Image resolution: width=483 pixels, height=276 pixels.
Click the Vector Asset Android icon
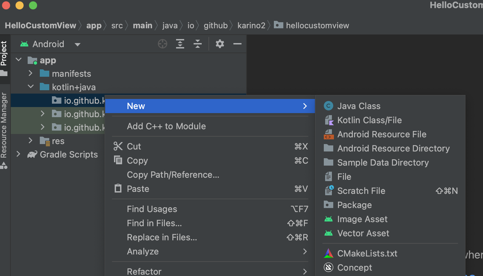coord(329,233)
